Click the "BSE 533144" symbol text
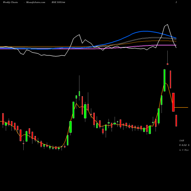191x191 pixels. 58,2
